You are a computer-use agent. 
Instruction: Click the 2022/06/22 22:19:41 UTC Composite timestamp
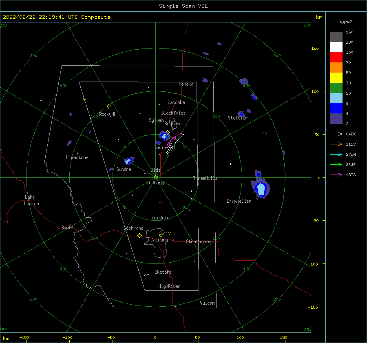point(56,17)
